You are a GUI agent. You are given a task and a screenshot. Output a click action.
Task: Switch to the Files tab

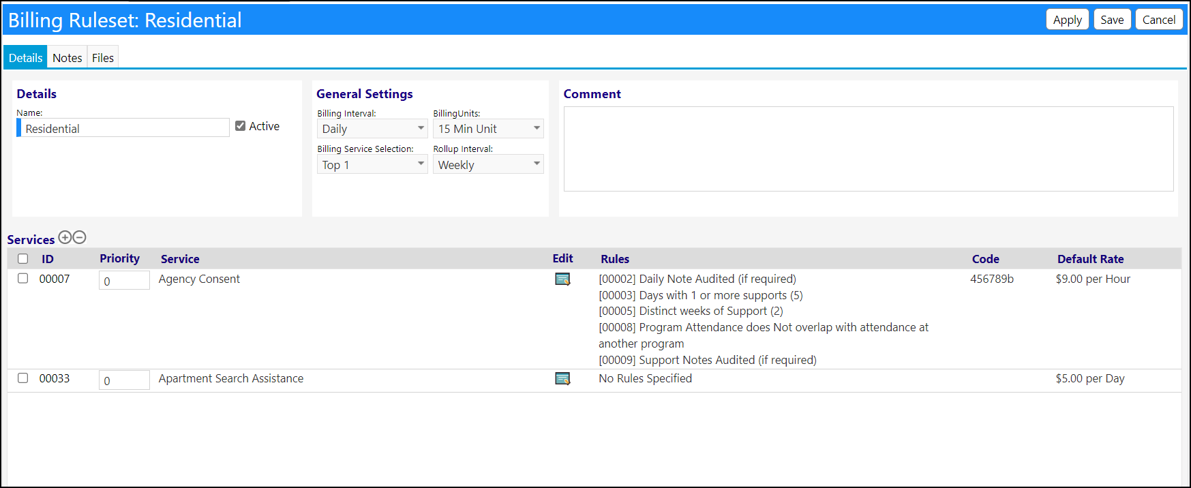(103, 58)
